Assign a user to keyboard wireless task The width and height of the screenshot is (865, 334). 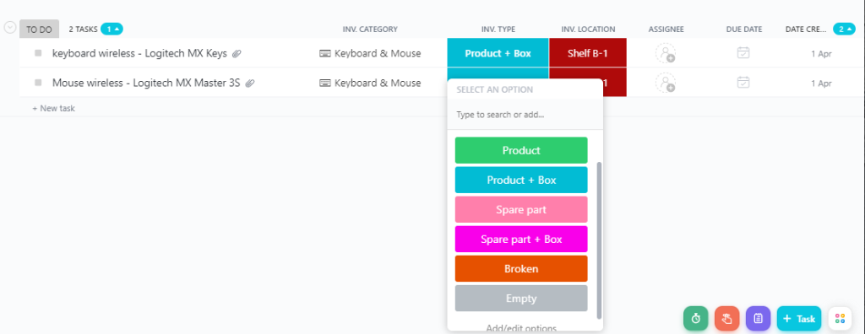(x=666, y=53)
